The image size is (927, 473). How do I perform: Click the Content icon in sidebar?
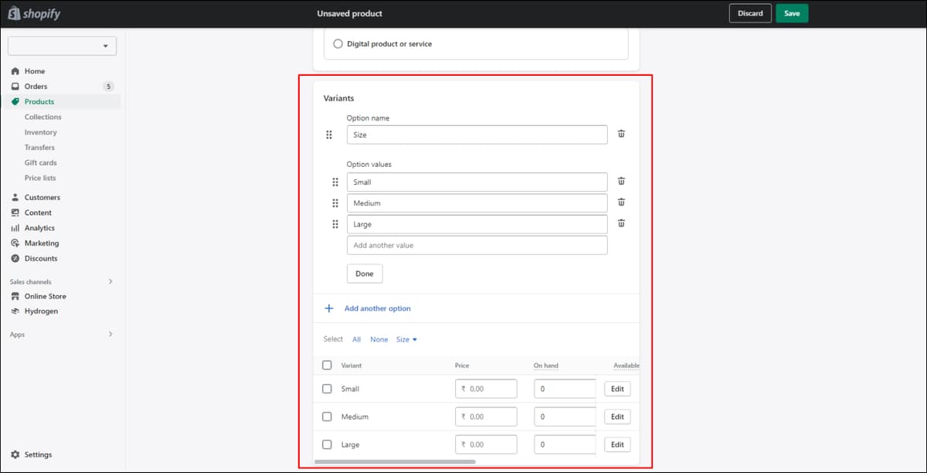click(15, 213)
